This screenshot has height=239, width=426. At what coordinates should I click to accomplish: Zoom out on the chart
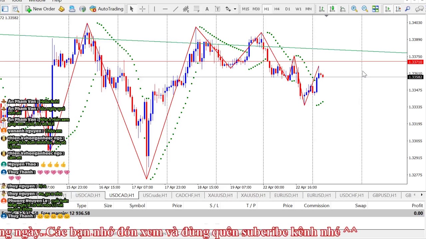click(365, 9)
